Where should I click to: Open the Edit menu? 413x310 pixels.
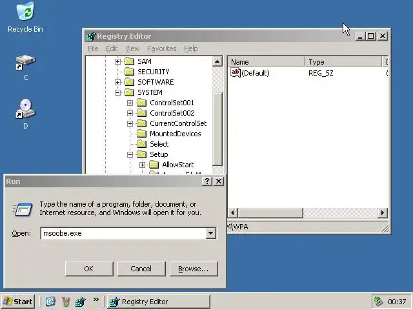(x=112, y=48)
